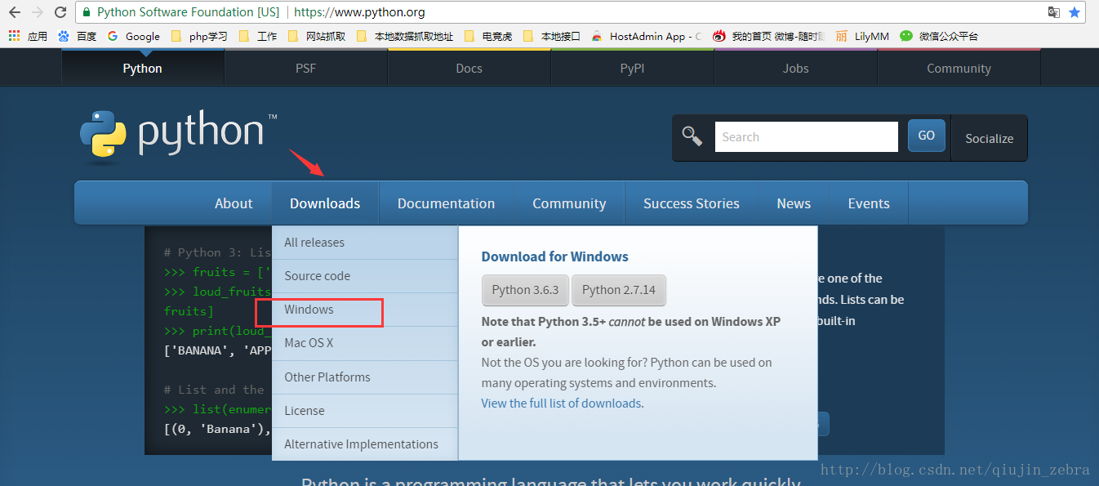This screenshot has height=486, width=1099.
Task: Download Python 3.6.3 button
Action: point(525,290)
